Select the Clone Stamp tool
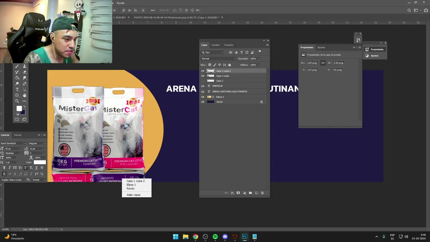This screenshot has width=430, height=242. tap(25, 66)
